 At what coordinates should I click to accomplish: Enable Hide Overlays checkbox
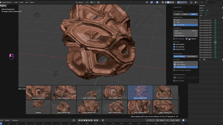pos(174,39)
